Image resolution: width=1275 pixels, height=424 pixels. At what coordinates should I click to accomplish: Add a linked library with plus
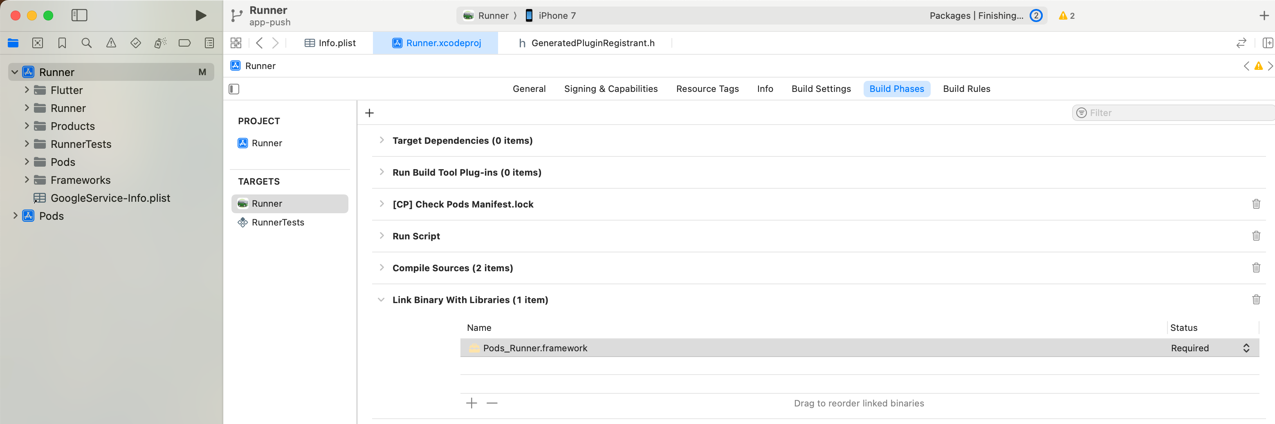[471, 403]
